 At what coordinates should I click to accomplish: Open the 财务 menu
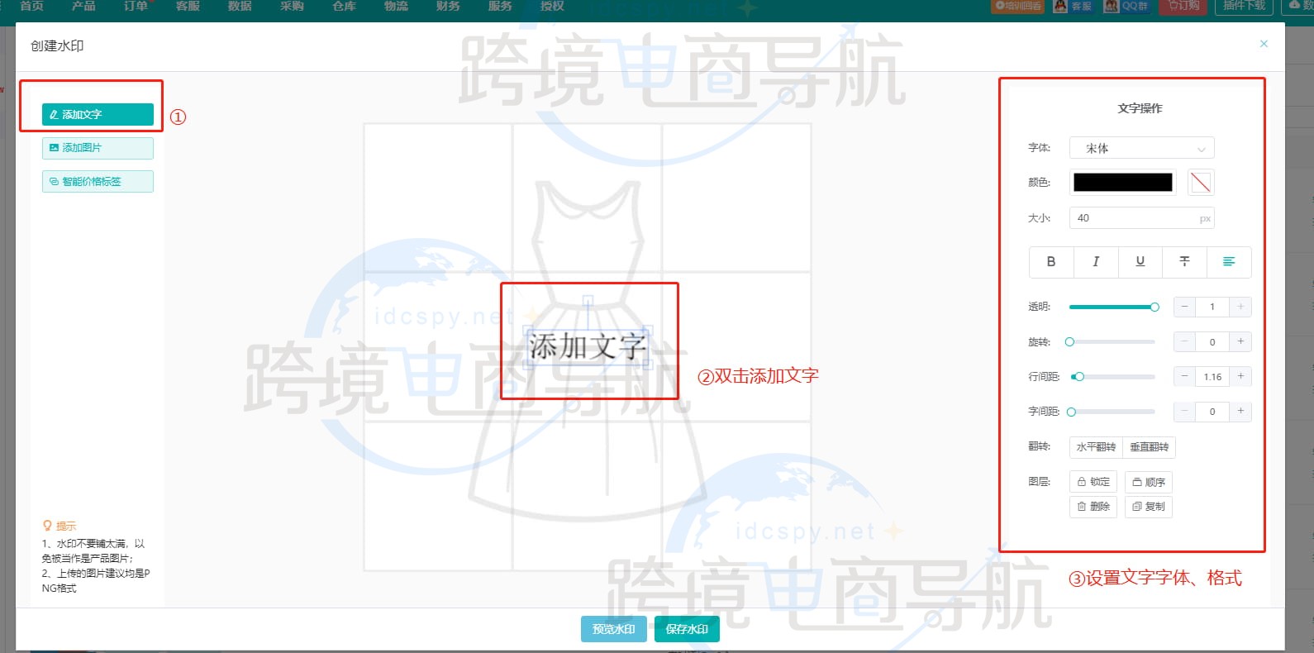coord(448,6)
